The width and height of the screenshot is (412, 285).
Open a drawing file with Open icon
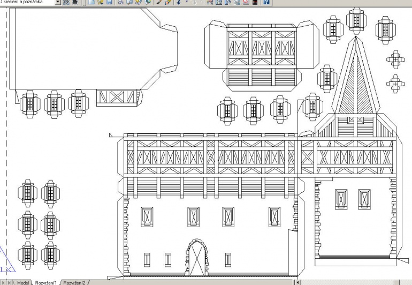point(100,2)
